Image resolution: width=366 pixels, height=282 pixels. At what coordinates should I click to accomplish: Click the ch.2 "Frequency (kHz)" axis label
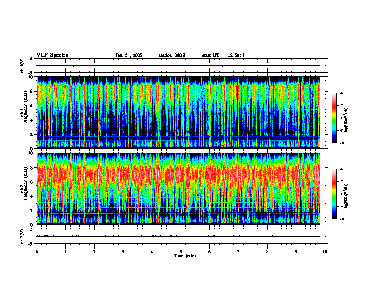coord(25,183)
